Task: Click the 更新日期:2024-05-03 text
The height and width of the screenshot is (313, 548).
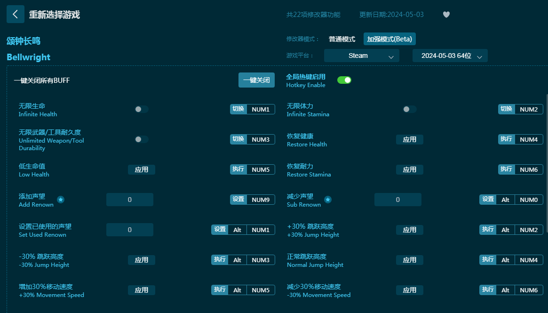Action: (391, 15)
